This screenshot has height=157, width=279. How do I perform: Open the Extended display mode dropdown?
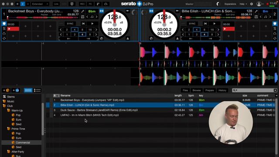pos(40,4)
